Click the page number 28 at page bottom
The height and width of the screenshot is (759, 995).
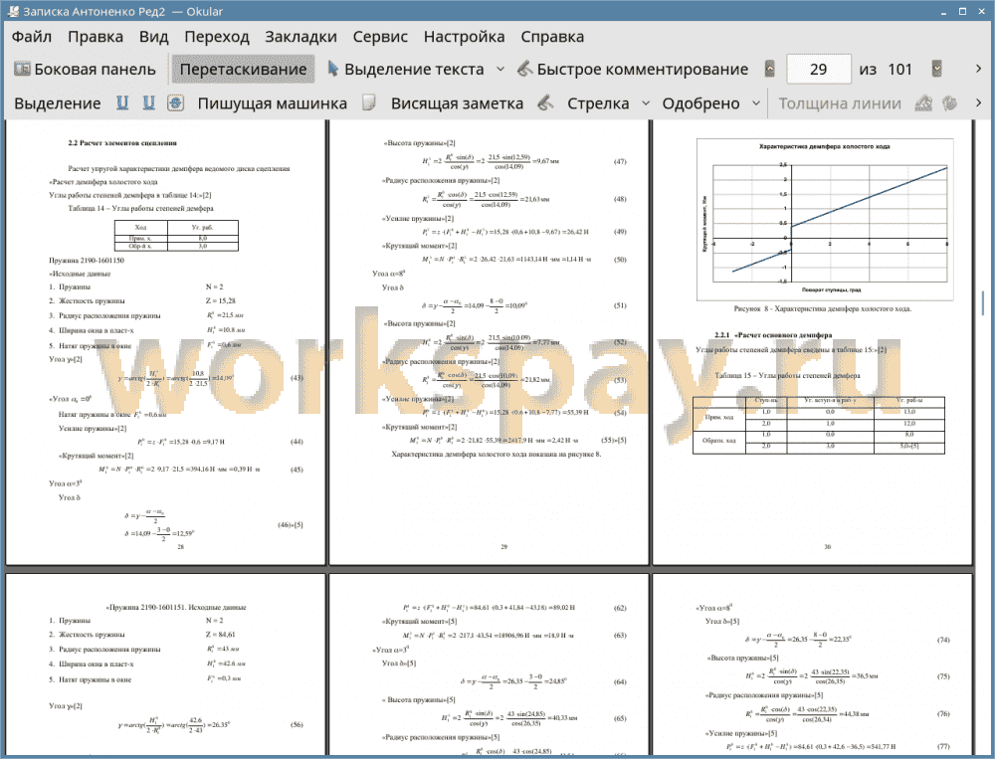pos(180,546)
